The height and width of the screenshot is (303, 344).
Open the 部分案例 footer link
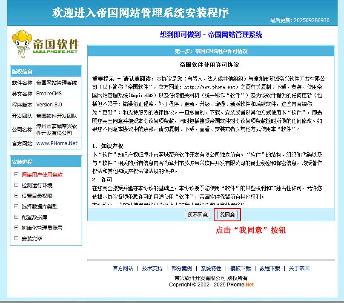[x=182, y=269]
